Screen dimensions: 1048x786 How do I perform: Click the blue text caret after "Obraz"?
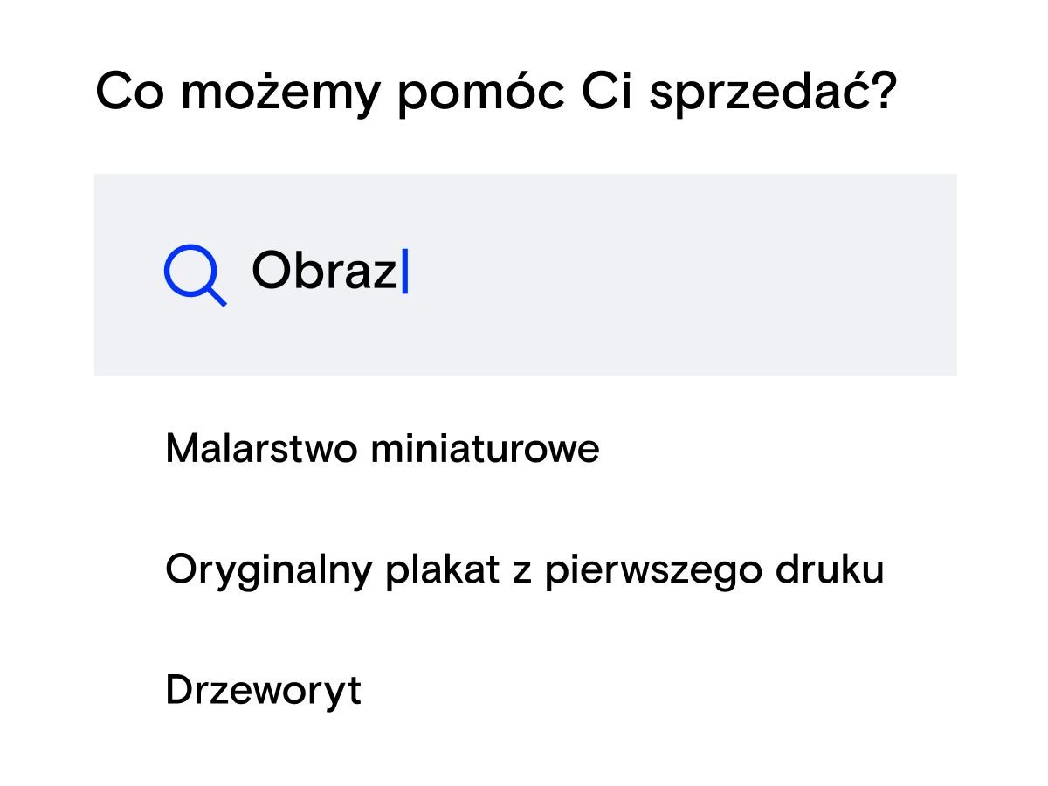(x=404, y=272)
